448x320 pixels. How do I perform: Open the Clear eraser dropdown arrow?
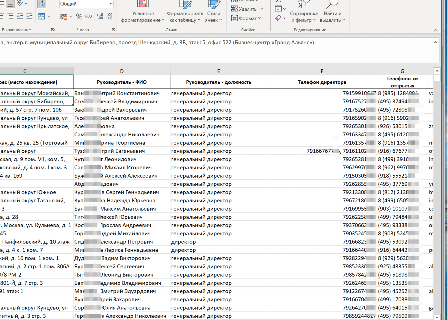click(x=284, y=18)
